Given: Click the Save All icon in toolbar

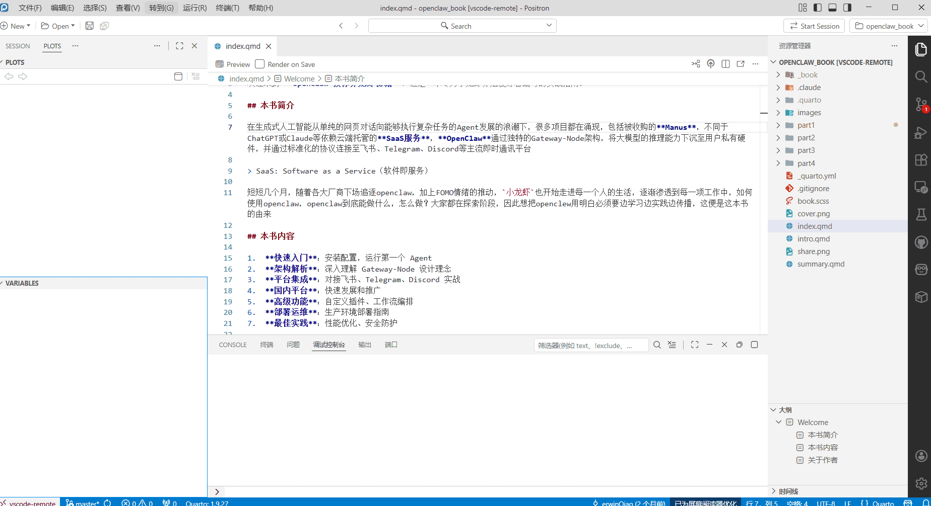Looking at the screenshot, I should click(104, 26).
